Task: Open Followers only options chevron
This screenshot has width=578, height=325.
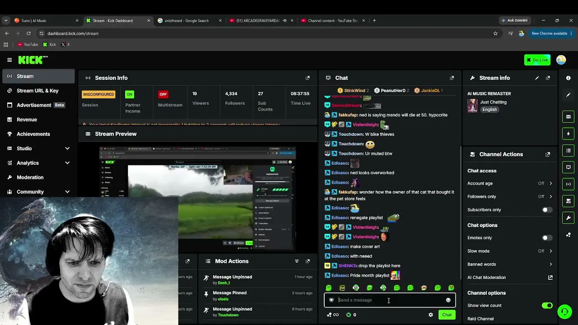Action: (550, 196)
